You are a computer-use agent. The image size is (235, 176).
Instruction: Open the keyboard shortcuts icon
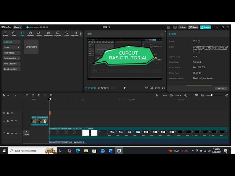click(175, 27)
